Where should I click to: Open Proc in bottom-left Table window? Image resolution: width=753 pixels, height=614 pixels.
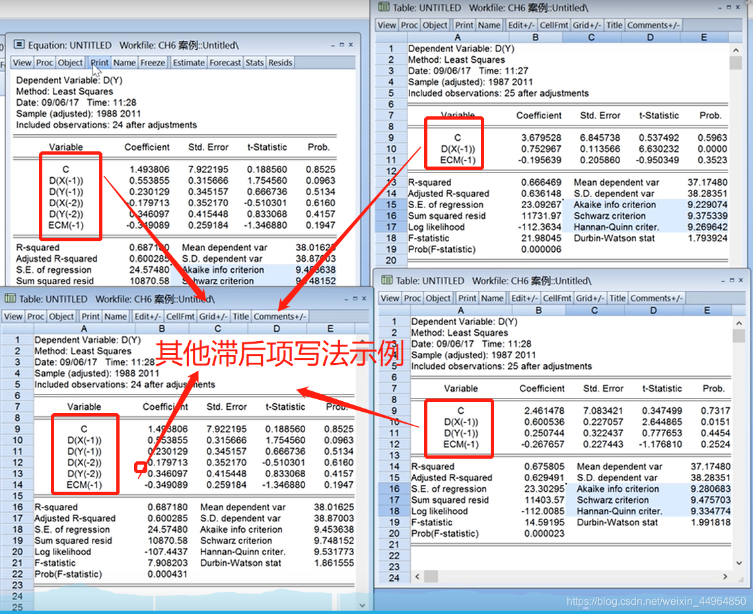(36, 316)
